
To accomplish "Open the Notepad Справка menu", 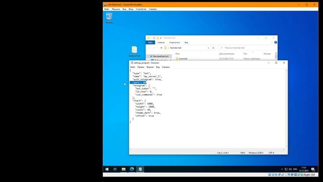I will [x=166, y=67].
